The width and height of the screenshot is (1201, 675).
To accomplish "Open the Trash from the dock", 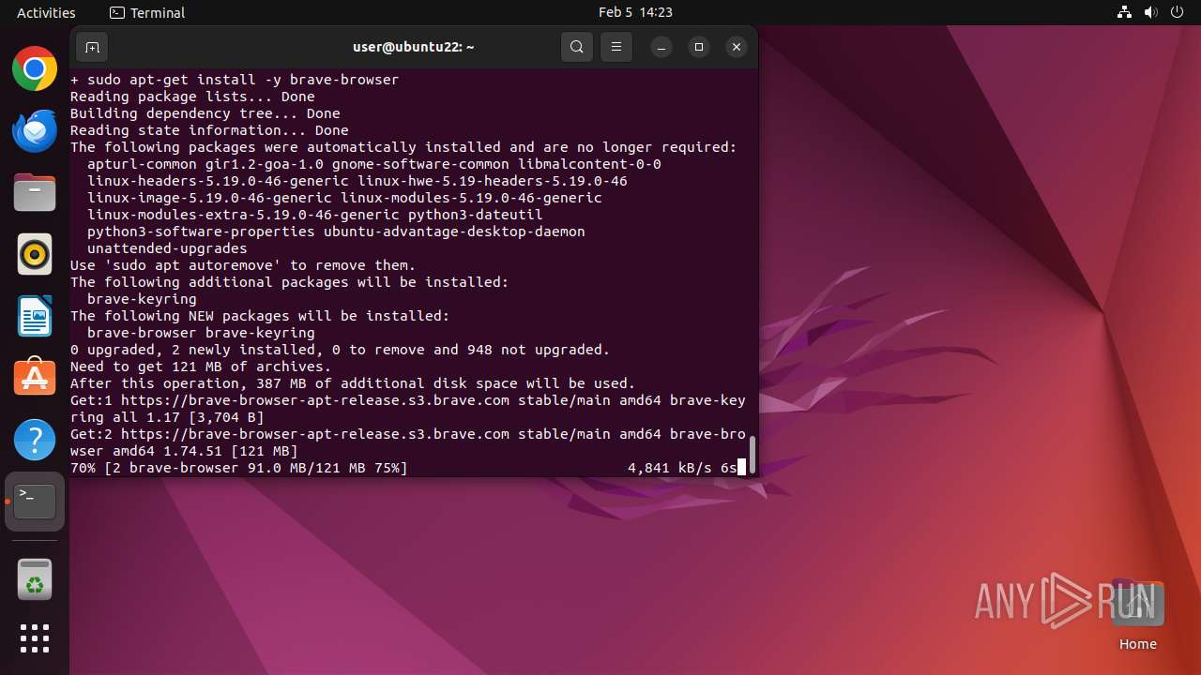I will [35, 578].
